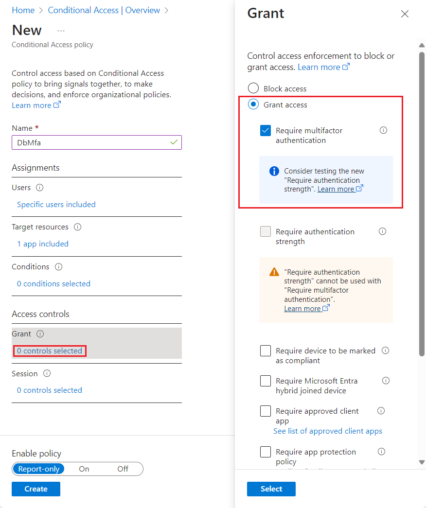The image size is (426, 508).
Task: Click the Conditions info icon
Action: 59,266
